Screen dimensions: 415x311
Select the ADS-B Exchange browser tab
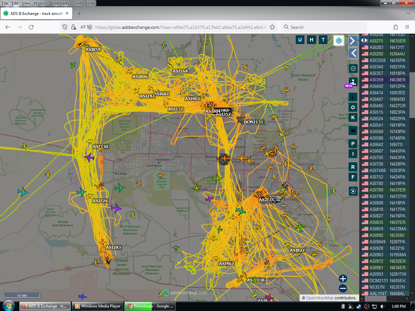36,14
